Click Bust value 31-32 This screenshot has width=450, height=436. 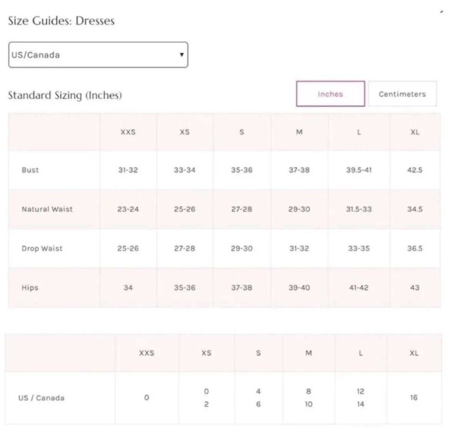click(128, 170)
